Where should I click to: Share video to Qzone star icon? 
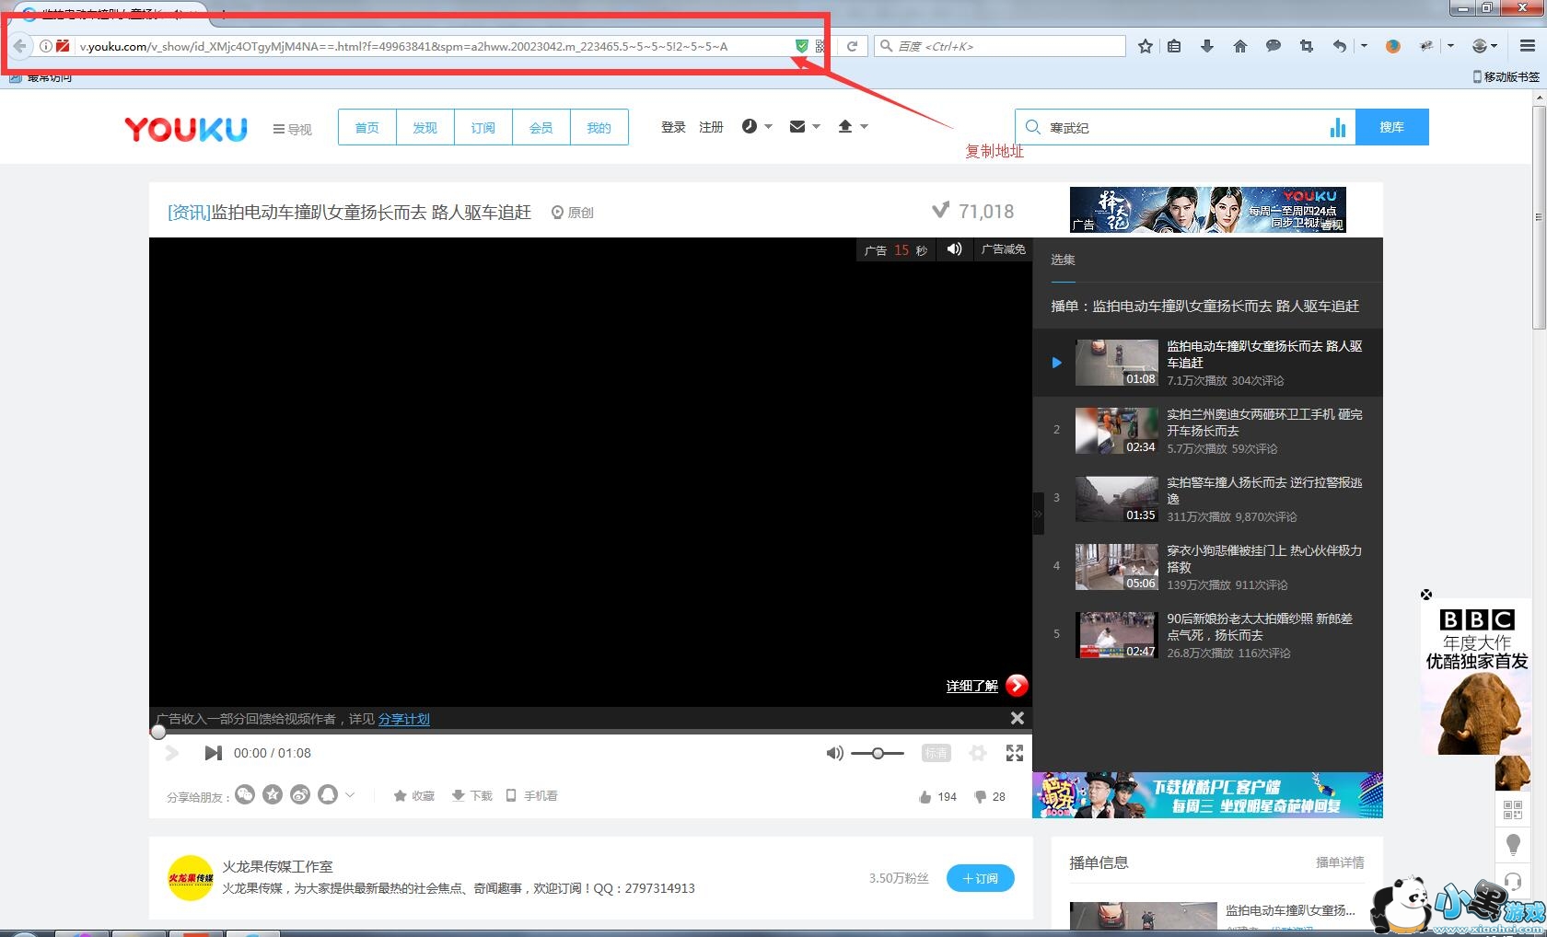(273, 794)
